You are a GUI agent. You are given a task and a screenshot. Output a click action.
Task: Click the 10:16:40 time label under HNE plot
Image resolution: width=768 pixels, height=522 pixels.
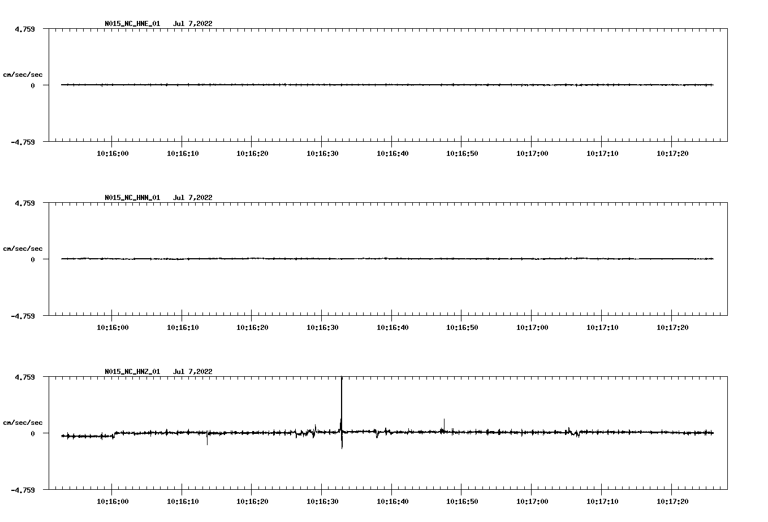[x=392, y=154]
